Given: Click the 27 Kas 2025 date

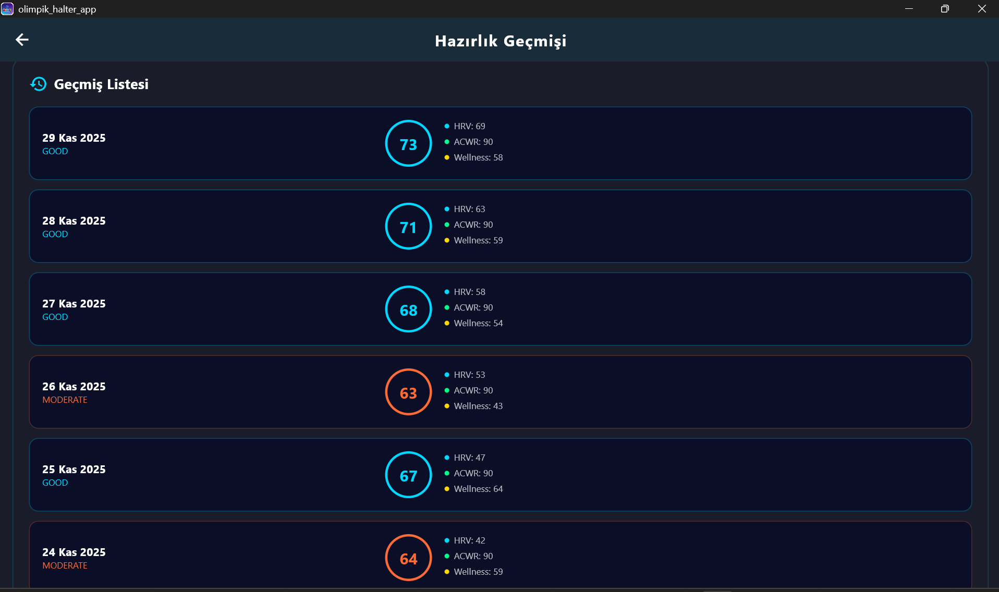Looking at the screenshot, I should pos(74,304).
